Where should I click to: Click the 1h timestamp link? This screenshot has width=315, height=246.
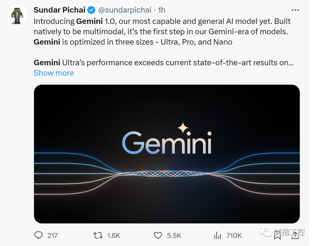(x=162, y=10)
